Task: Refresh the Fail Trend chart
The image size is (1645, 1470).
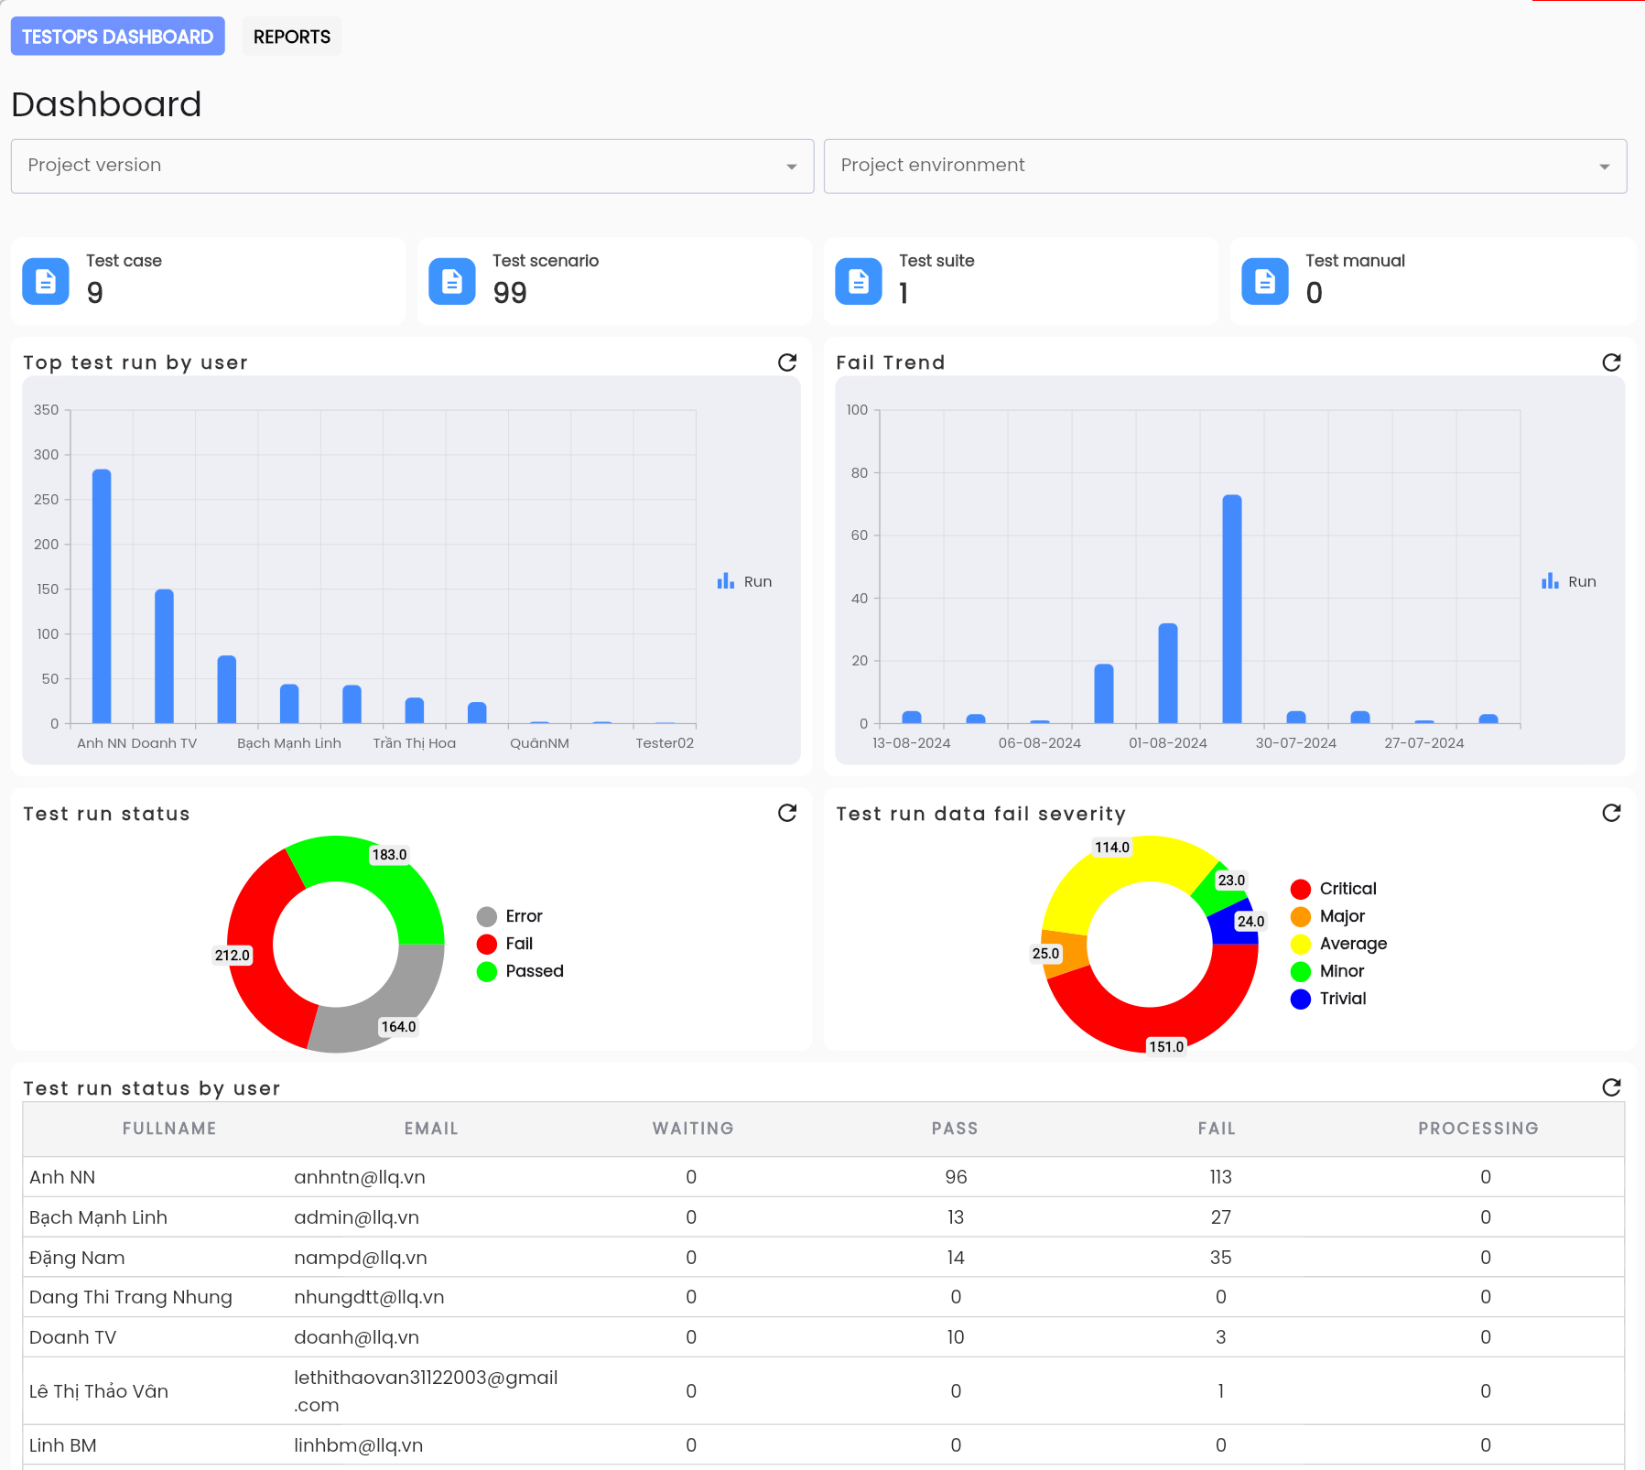Action: point(1612,362)
